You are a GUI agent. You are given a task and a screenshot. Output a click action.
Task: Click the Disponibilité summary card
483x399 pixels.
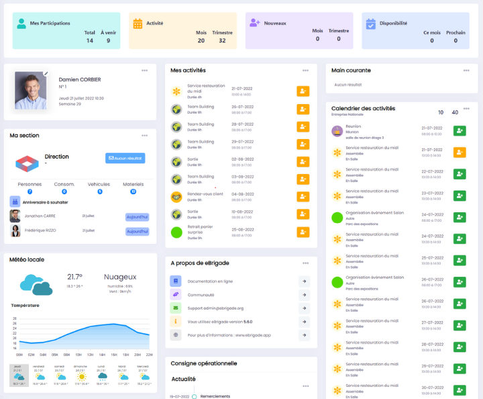click(415, 30)
